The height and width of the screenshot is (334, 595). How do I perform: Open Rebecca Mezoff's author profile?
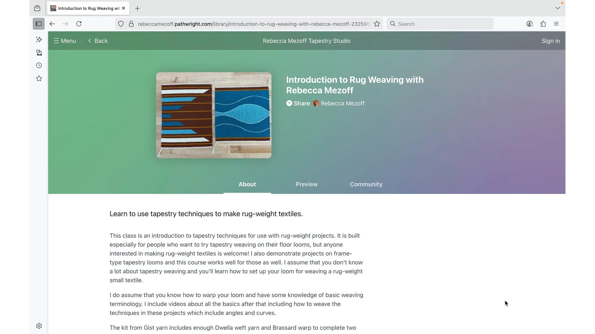pos(339,103)
